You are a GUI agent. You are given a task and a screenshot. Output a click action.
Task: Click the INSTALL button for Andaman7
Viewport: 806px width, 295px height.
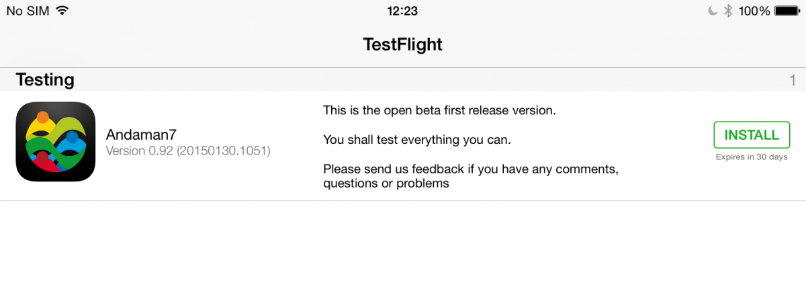(x=751, y=135)
